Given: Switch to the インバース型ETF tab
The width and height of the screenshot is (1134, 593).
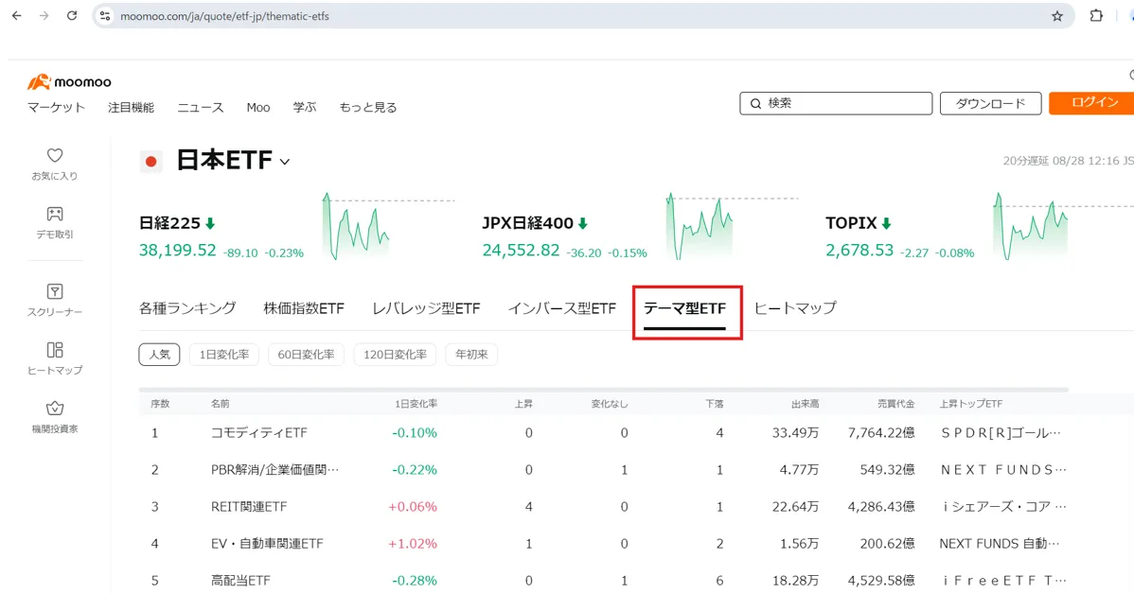Looking at the screenshot, I should pos(562,307).
